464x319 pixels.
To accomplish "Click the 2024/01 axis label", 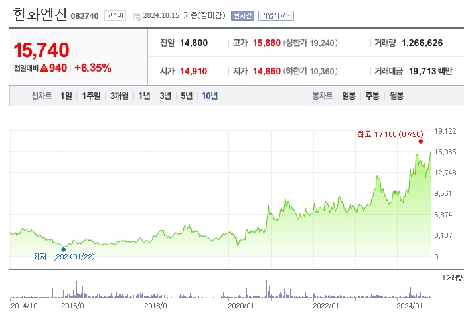I will (410, 306).
